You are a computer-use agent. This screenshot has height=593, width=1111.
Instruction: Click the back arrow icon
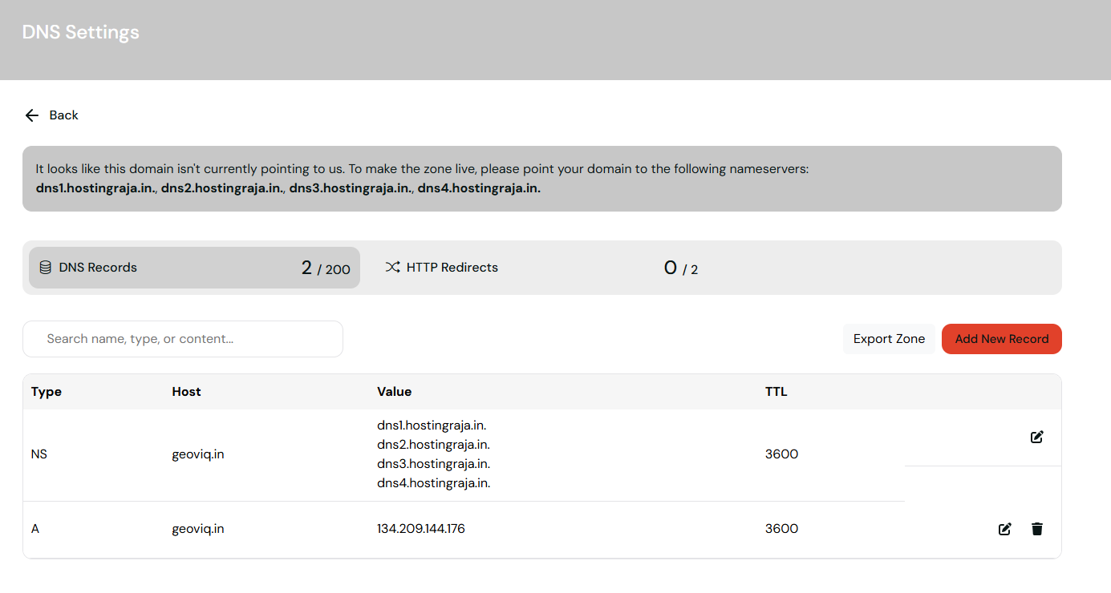pos(32,115)
